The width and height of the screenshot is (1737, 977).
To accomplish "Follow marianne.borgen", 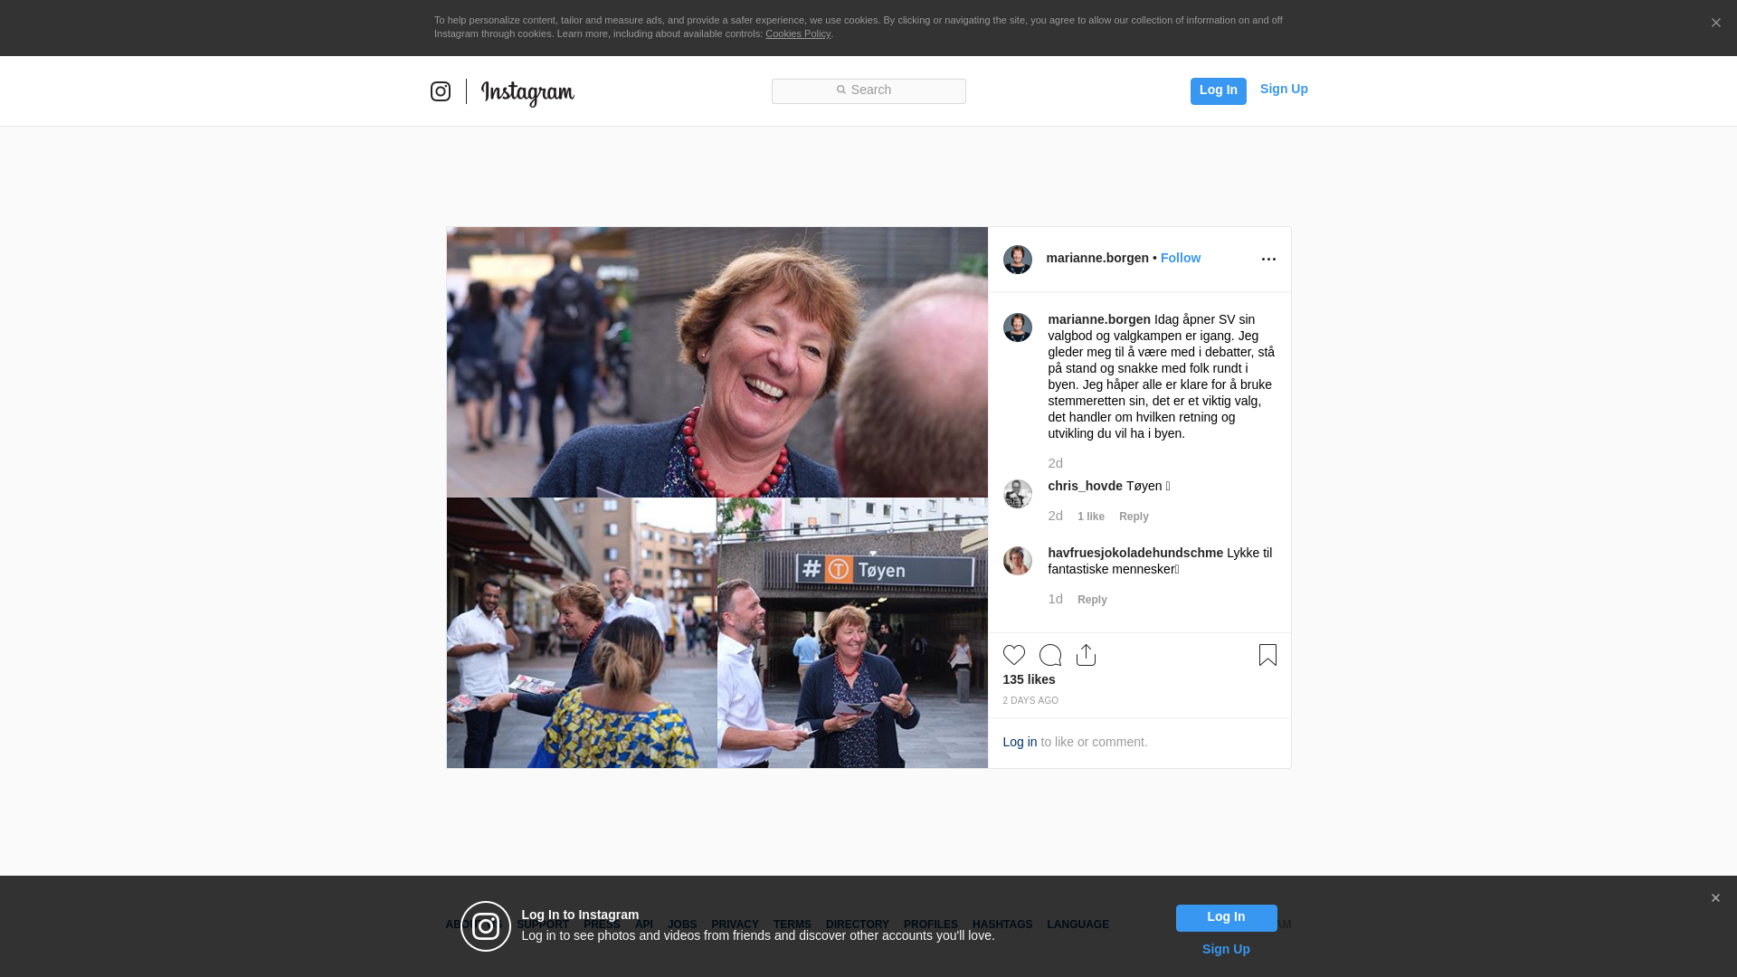I will [x=1181, y=258].
